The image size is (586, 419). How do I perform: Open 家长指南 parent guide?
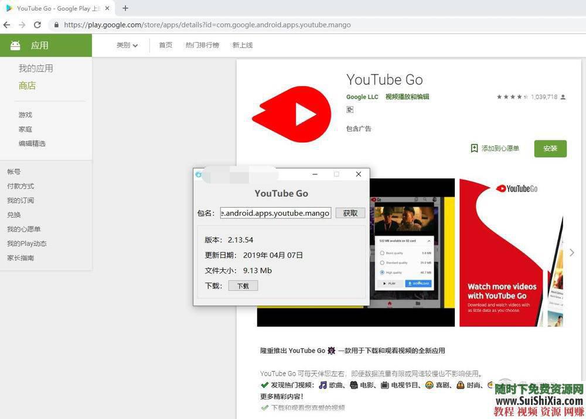(x=21, y=257)
